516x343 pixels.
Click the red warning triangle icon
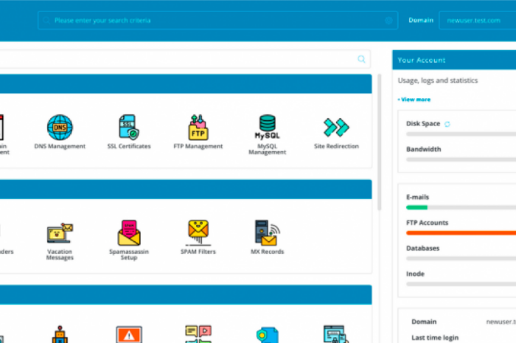[129, 334]
